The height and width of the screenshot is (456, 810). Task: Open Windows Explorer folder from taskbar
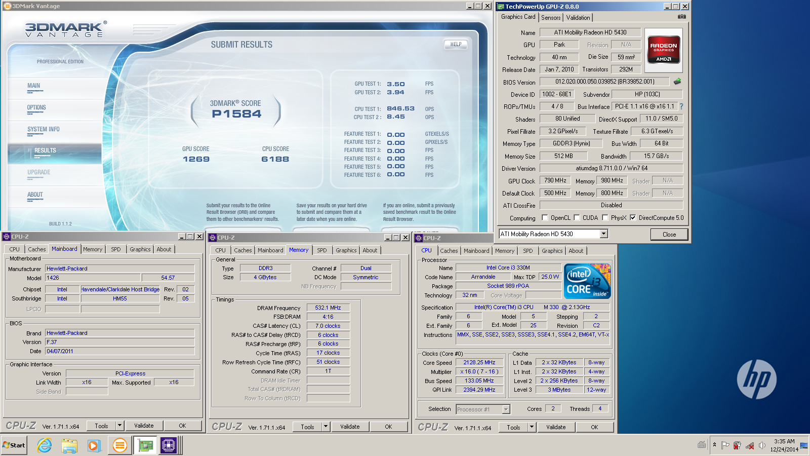click(x=69, y=445)
